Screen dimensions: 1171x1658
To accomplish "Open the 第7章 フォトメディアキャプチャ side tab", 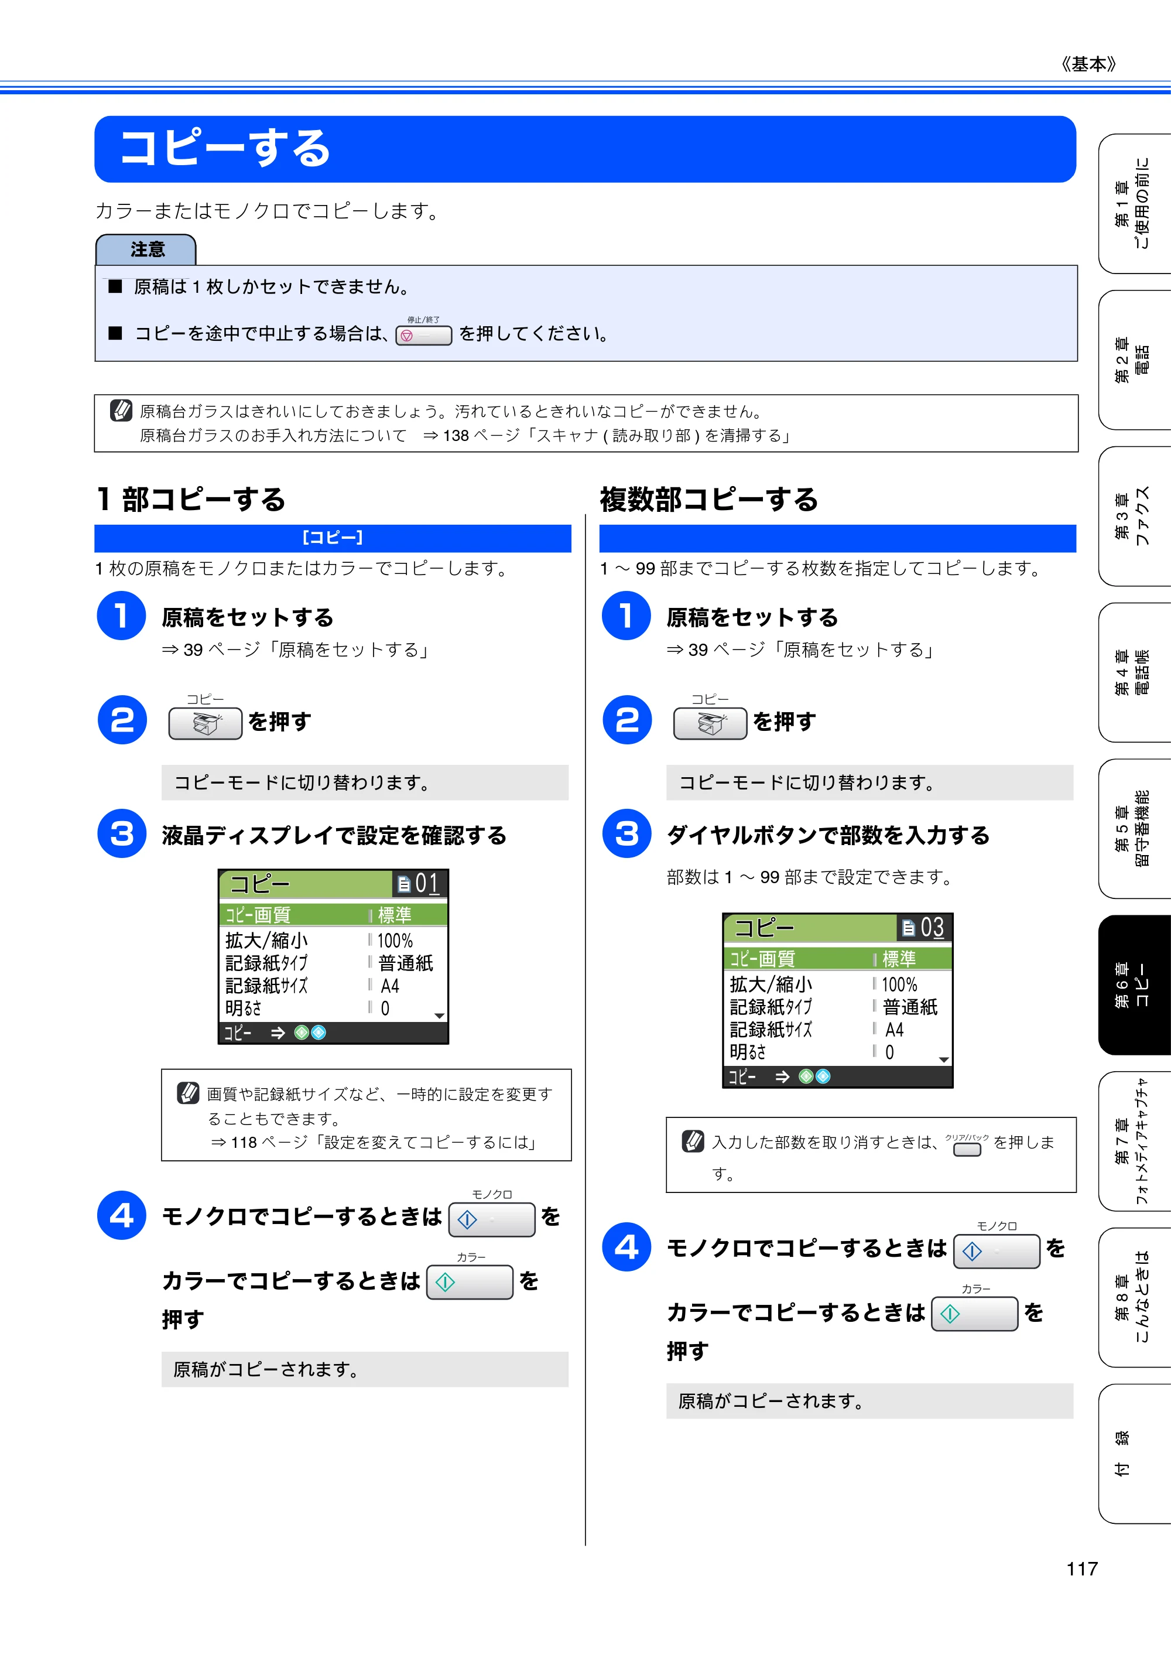I will (x=1134, y=1141).
